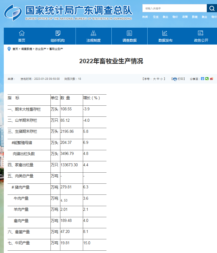The width and height of the screenshot is (217, 253).
Task: Click the 政策 hot keyword link
Action: 185,17
